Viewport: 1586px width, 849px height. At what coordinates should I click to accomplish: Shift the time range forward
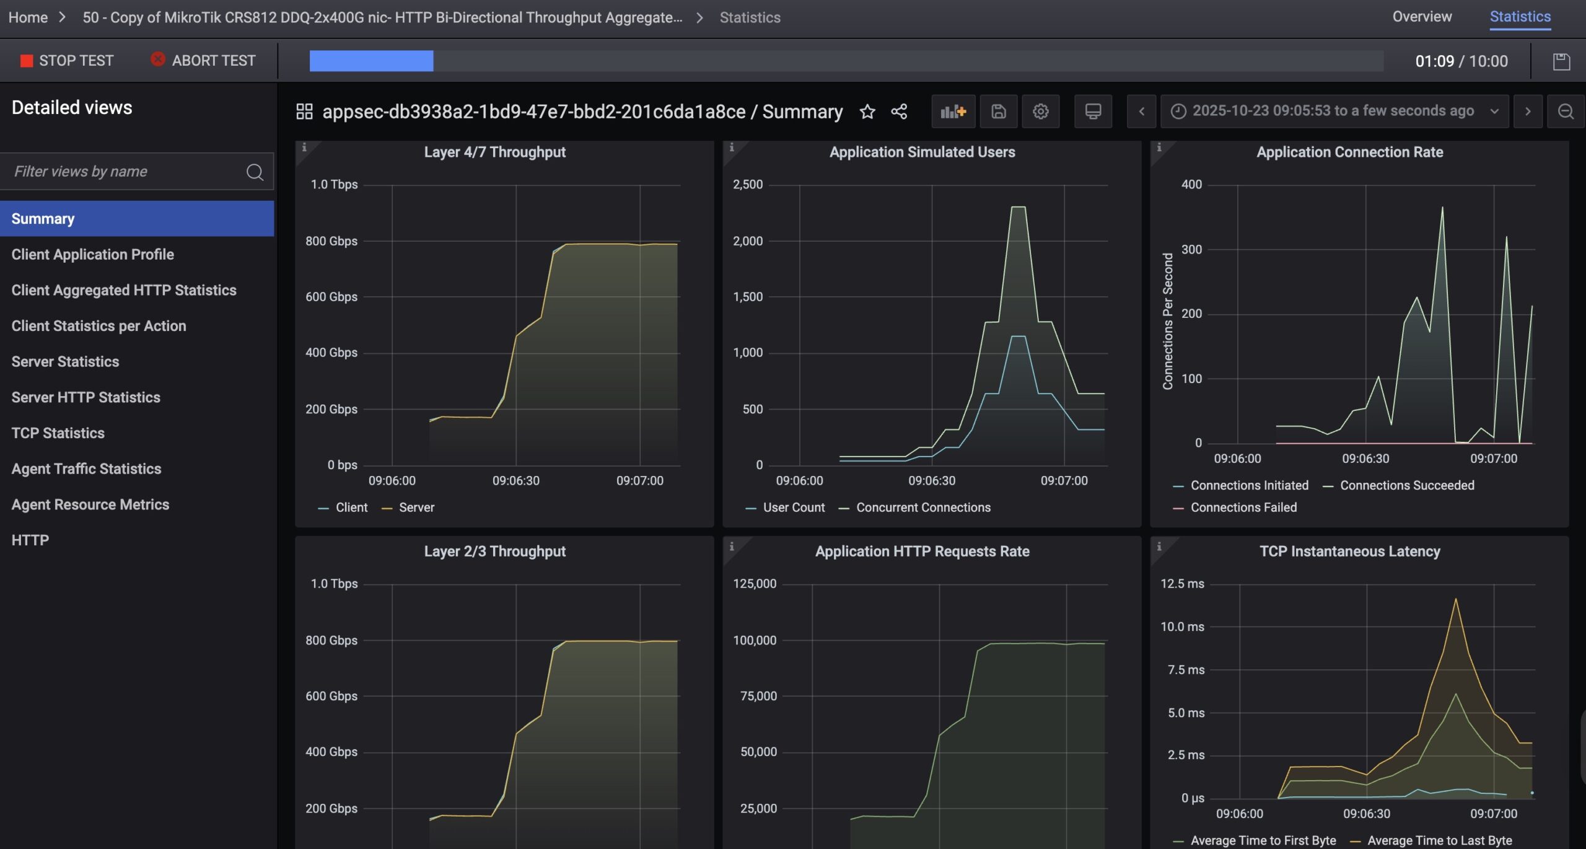pyautogui.click(x=1527, y=112)
